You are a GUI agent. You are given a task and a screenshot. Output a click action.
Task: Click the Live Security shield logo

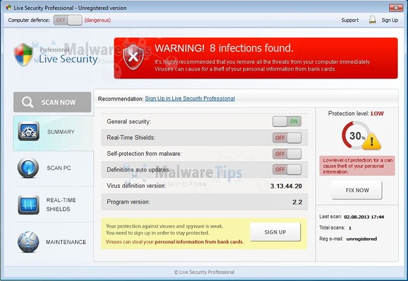point(24,55)
